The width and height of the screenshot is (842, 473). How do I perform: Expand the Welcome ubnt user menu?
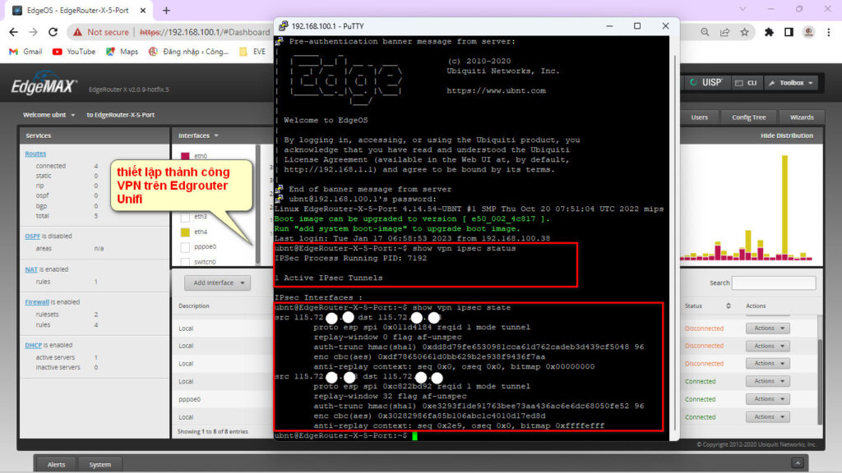click(49, 115)
